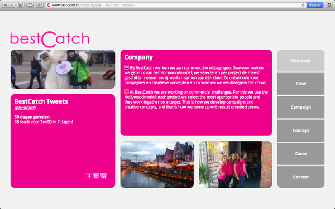Go back with the browser back arrow
Viewport: 335px width, 209px height.
coord(6,5)
